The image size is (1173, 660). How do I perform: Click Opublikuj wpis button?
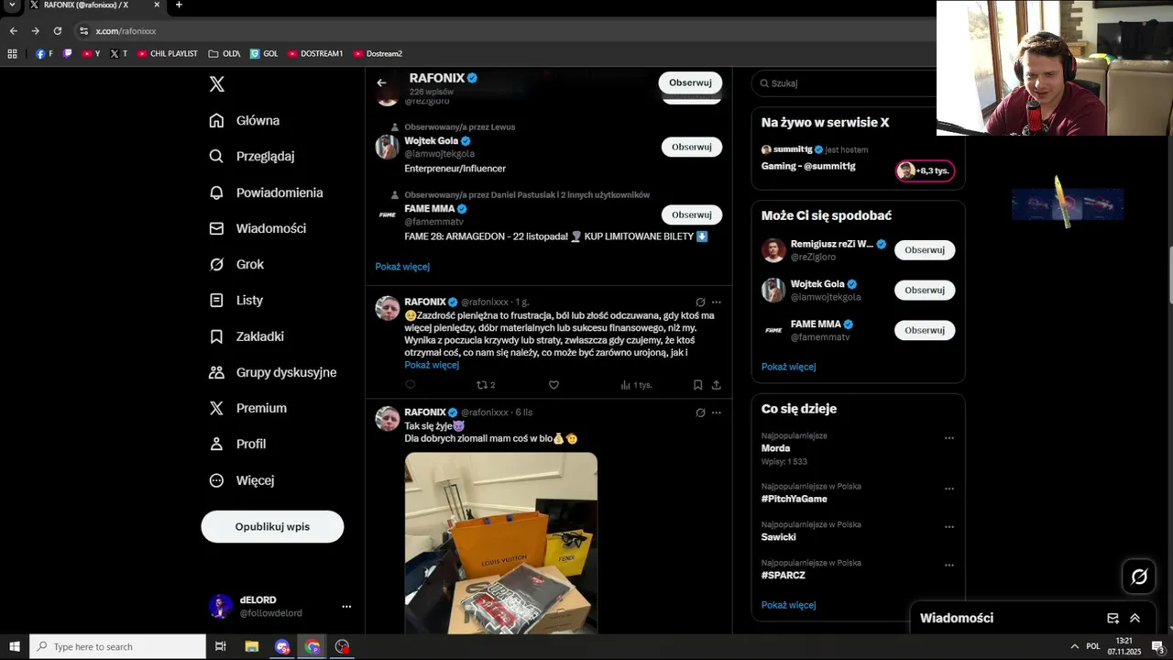pyautogui.click(x=272, y=526)
